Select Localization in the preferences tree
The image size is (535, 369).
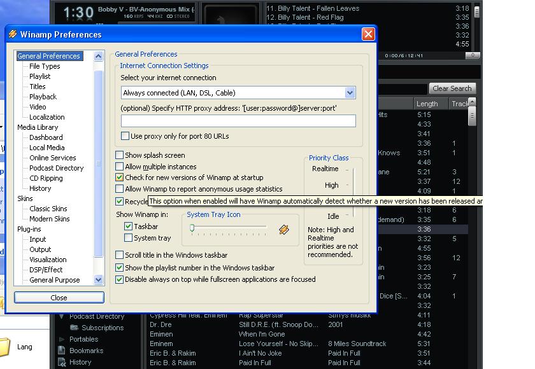(x=47, y=117)
